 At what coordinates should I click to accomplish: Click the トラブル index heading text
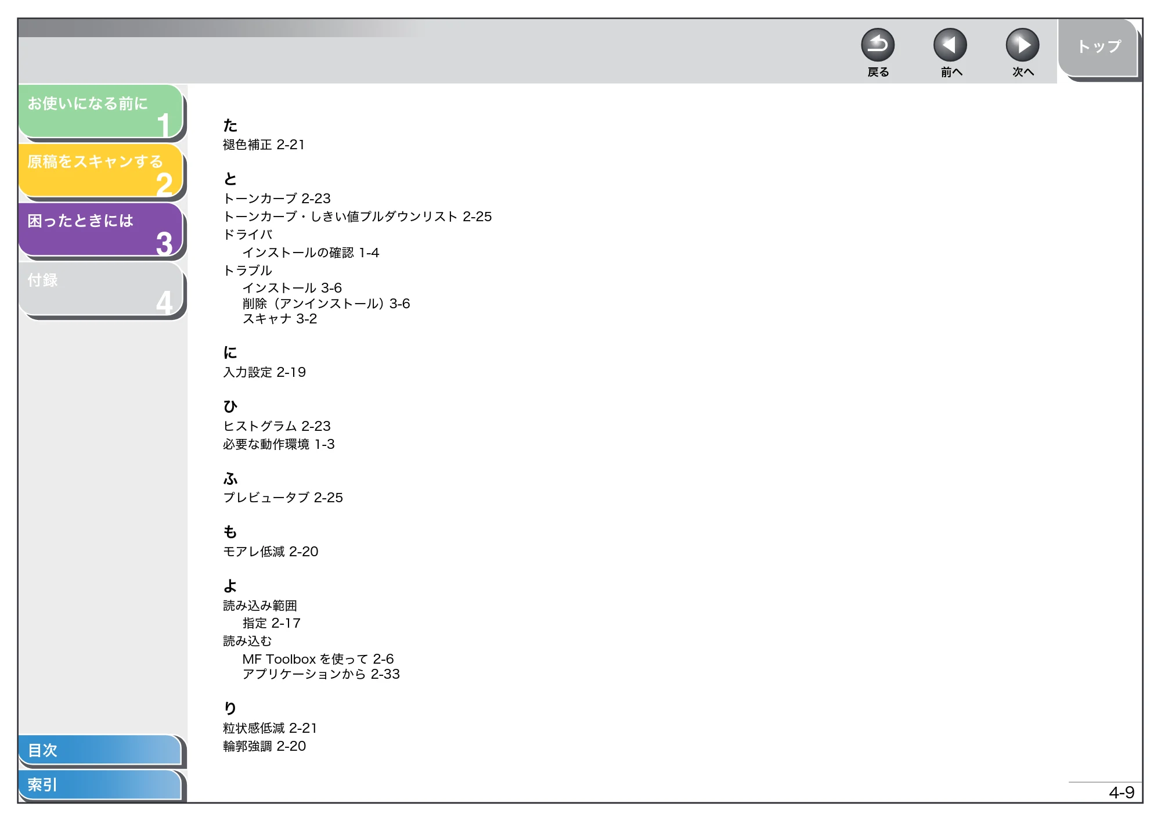[248, 271]
